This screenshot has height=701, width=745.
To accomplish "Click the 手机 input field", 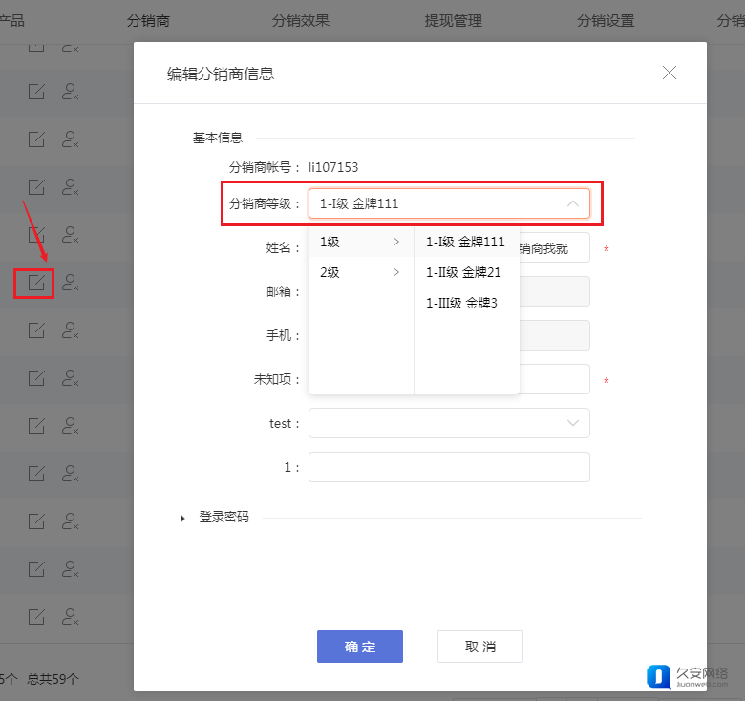I will [554, 335].
